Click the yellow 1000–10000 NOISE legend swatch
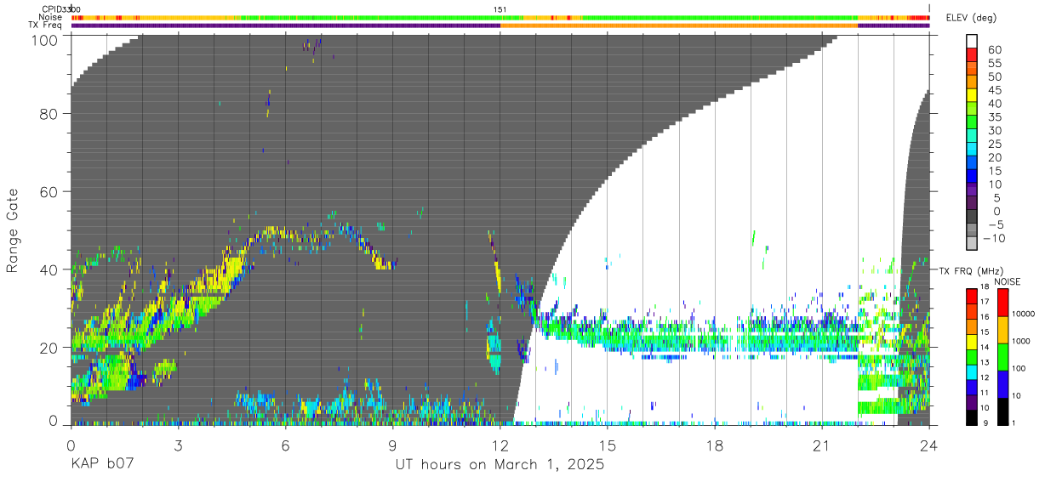This screenshot has height=482, width=1045. [x=1002, y=329]
